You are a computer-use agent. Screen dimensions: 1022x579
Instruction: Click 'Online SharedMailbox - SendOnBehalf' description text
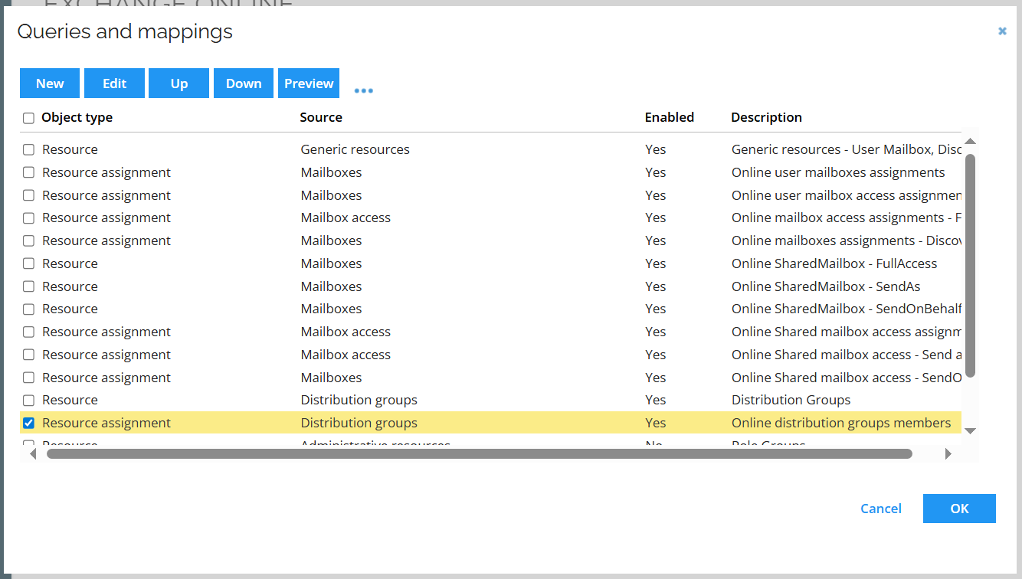click(x=847, y=309)
